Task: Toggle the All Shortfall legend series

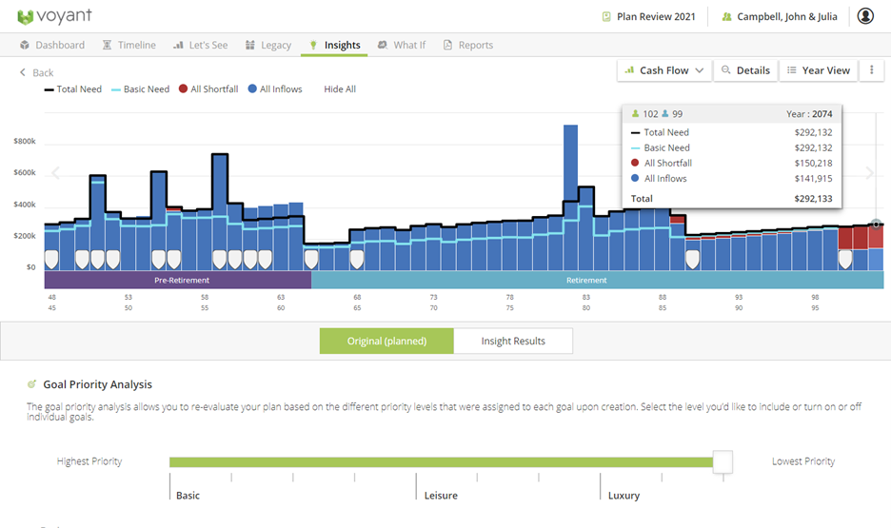Action: (208, 89)
